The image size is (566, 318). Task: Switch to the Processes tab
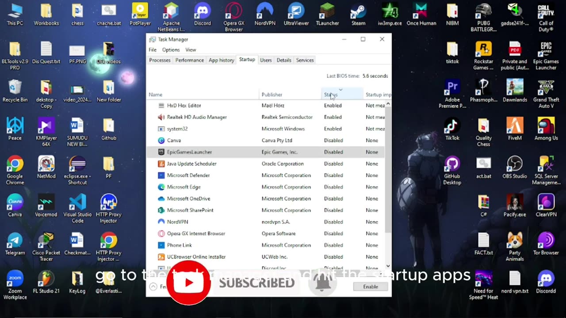(x=160, y=60)
